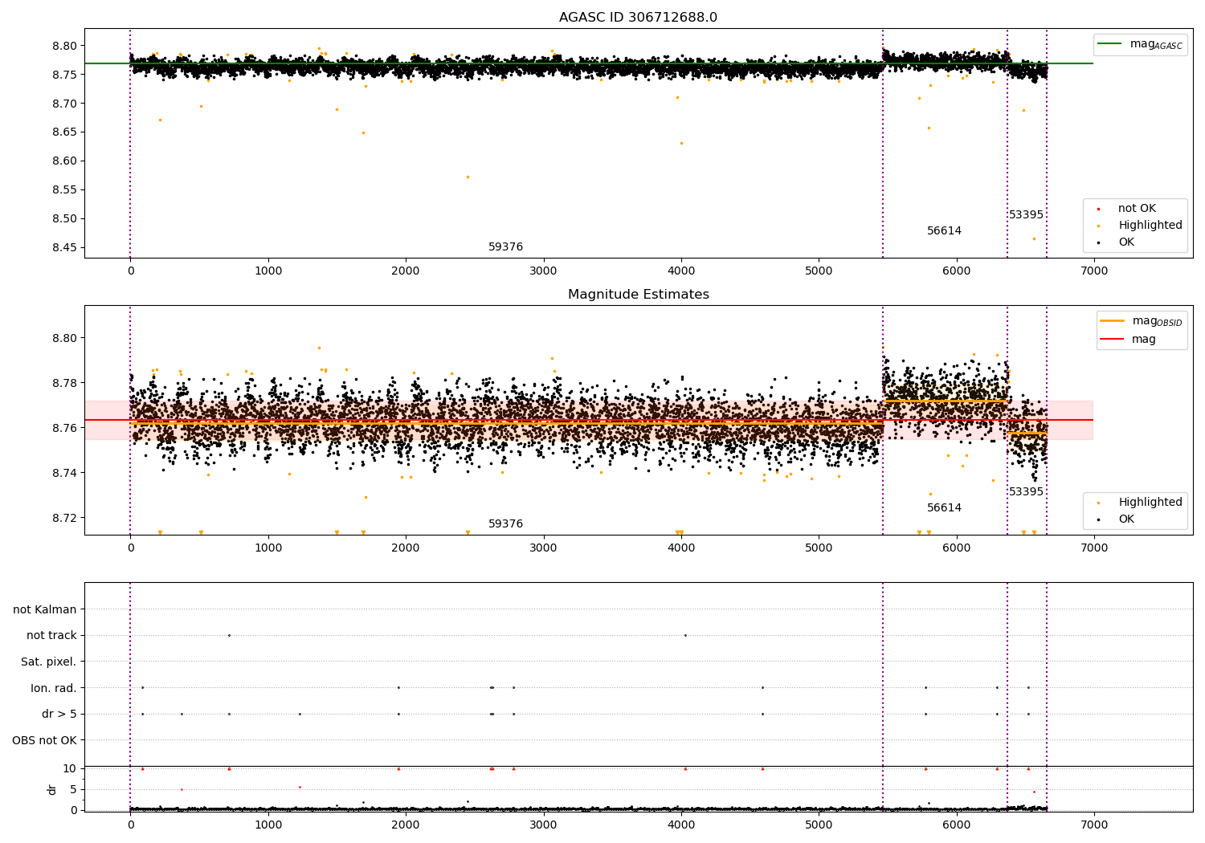The image size is (1205, 843).
Task: Select 'not OK' in the top plot legend
Action: pyautogui.click(x=1137, y=209)
